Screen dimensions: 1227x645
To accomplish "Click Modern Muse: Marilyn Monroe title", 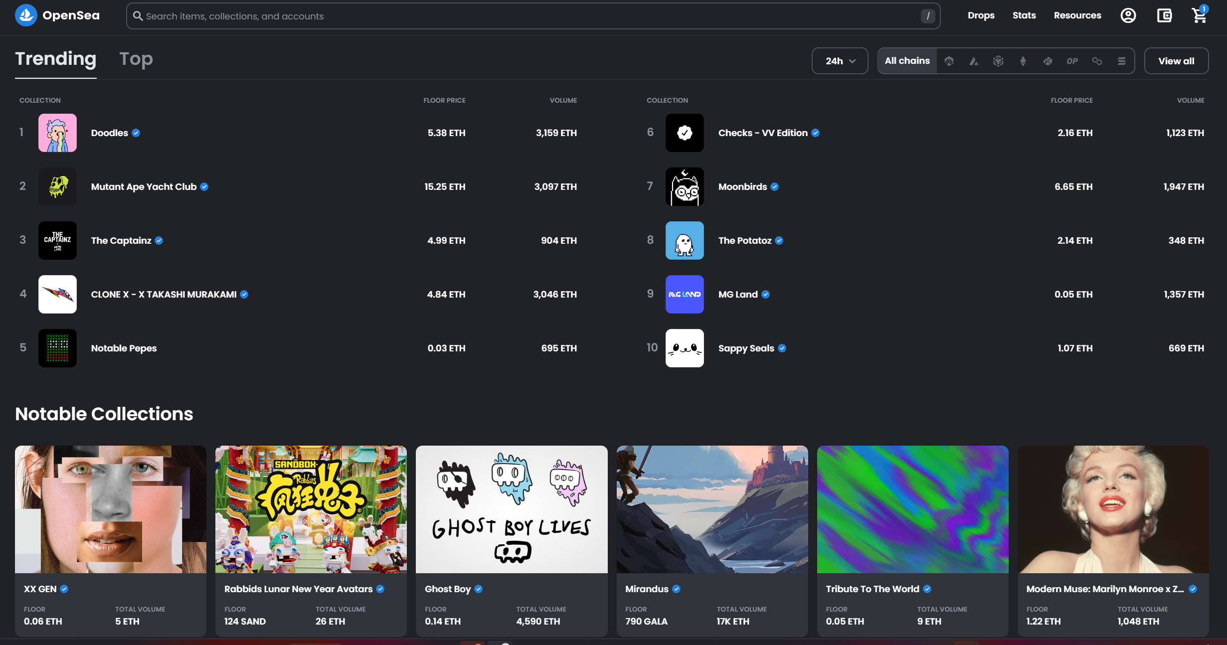I will coord(1105,589).
